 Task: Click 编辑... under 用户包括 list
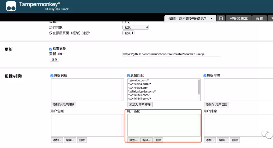70,140
